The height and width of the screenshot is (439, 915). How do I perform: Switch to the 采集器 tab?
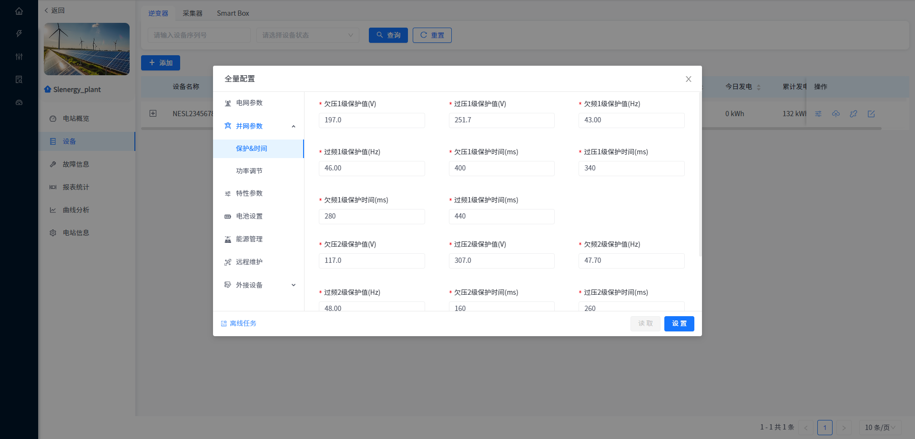point(193,13)
